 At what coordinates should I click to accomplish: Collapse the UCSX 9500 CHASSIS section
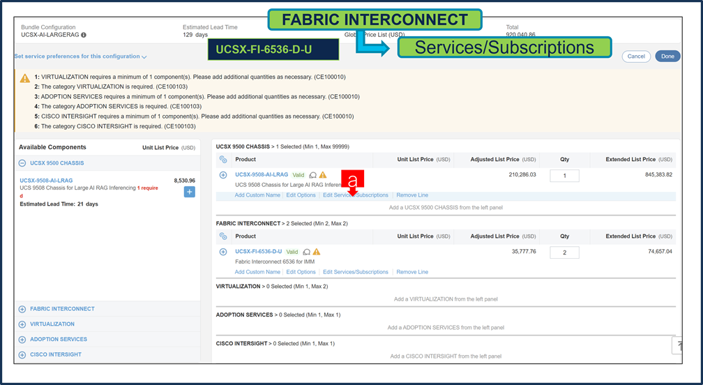pos(22,163)
